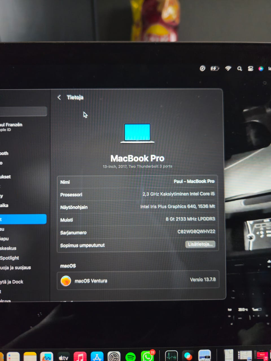This screenshot has height=361, width=271.
Task: Open Control Center from the menu bar
Action: click(x=250, y=69)
